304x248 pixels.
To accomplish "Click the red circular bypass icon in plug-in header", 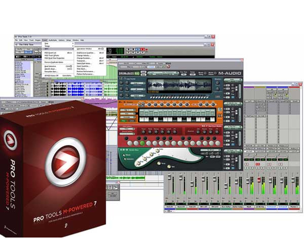I will tap(168, 67).
